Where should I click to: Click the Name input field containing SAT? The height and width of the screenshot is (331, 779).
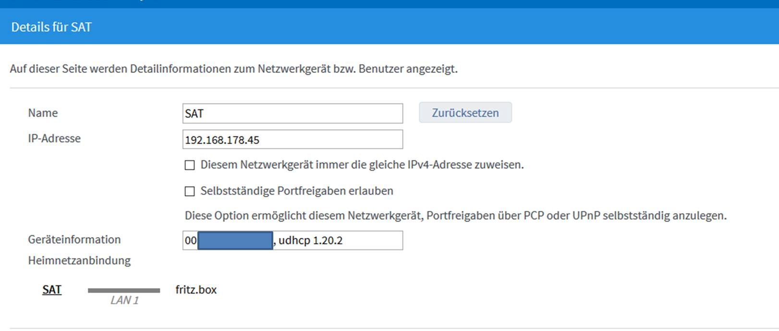292,114
